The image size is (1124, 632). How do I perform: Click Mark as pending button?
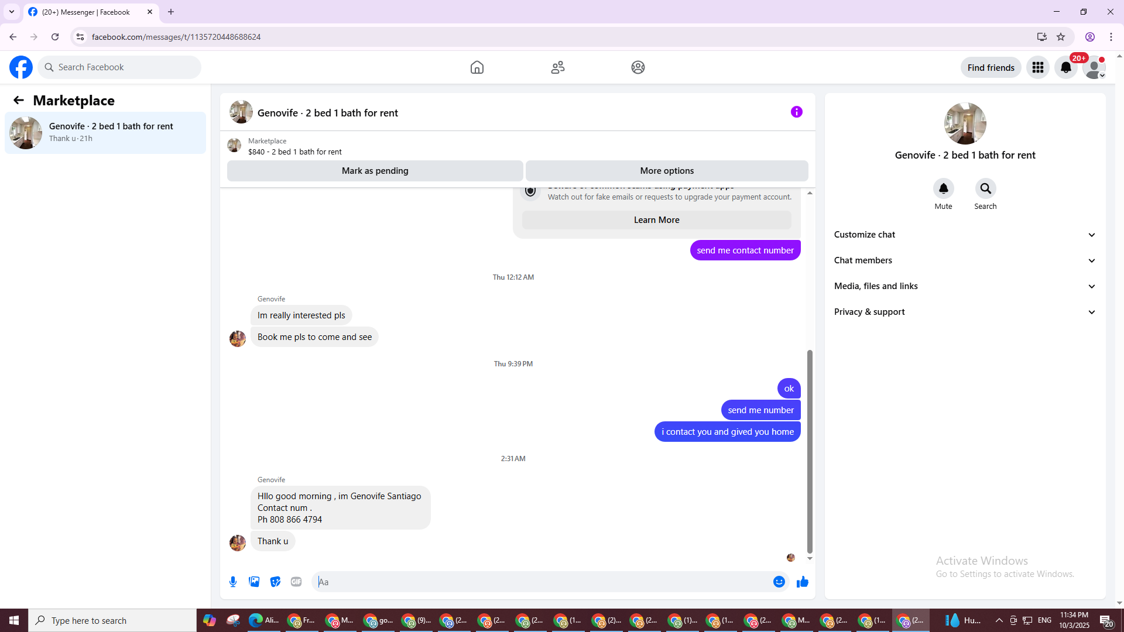(375, 171)
